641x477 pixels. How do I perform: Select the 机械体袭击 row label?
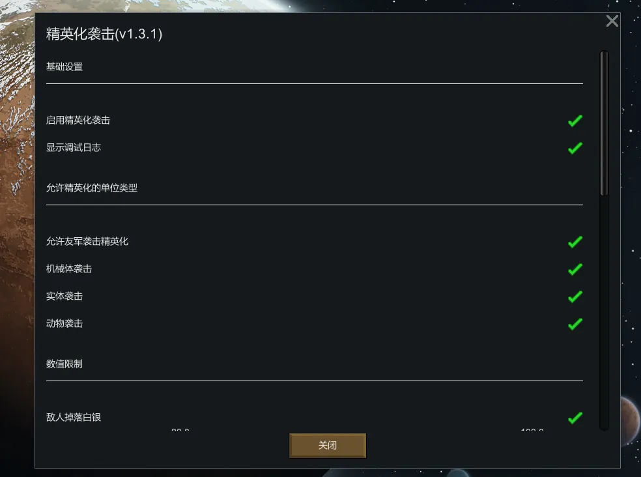coord(69,268)
